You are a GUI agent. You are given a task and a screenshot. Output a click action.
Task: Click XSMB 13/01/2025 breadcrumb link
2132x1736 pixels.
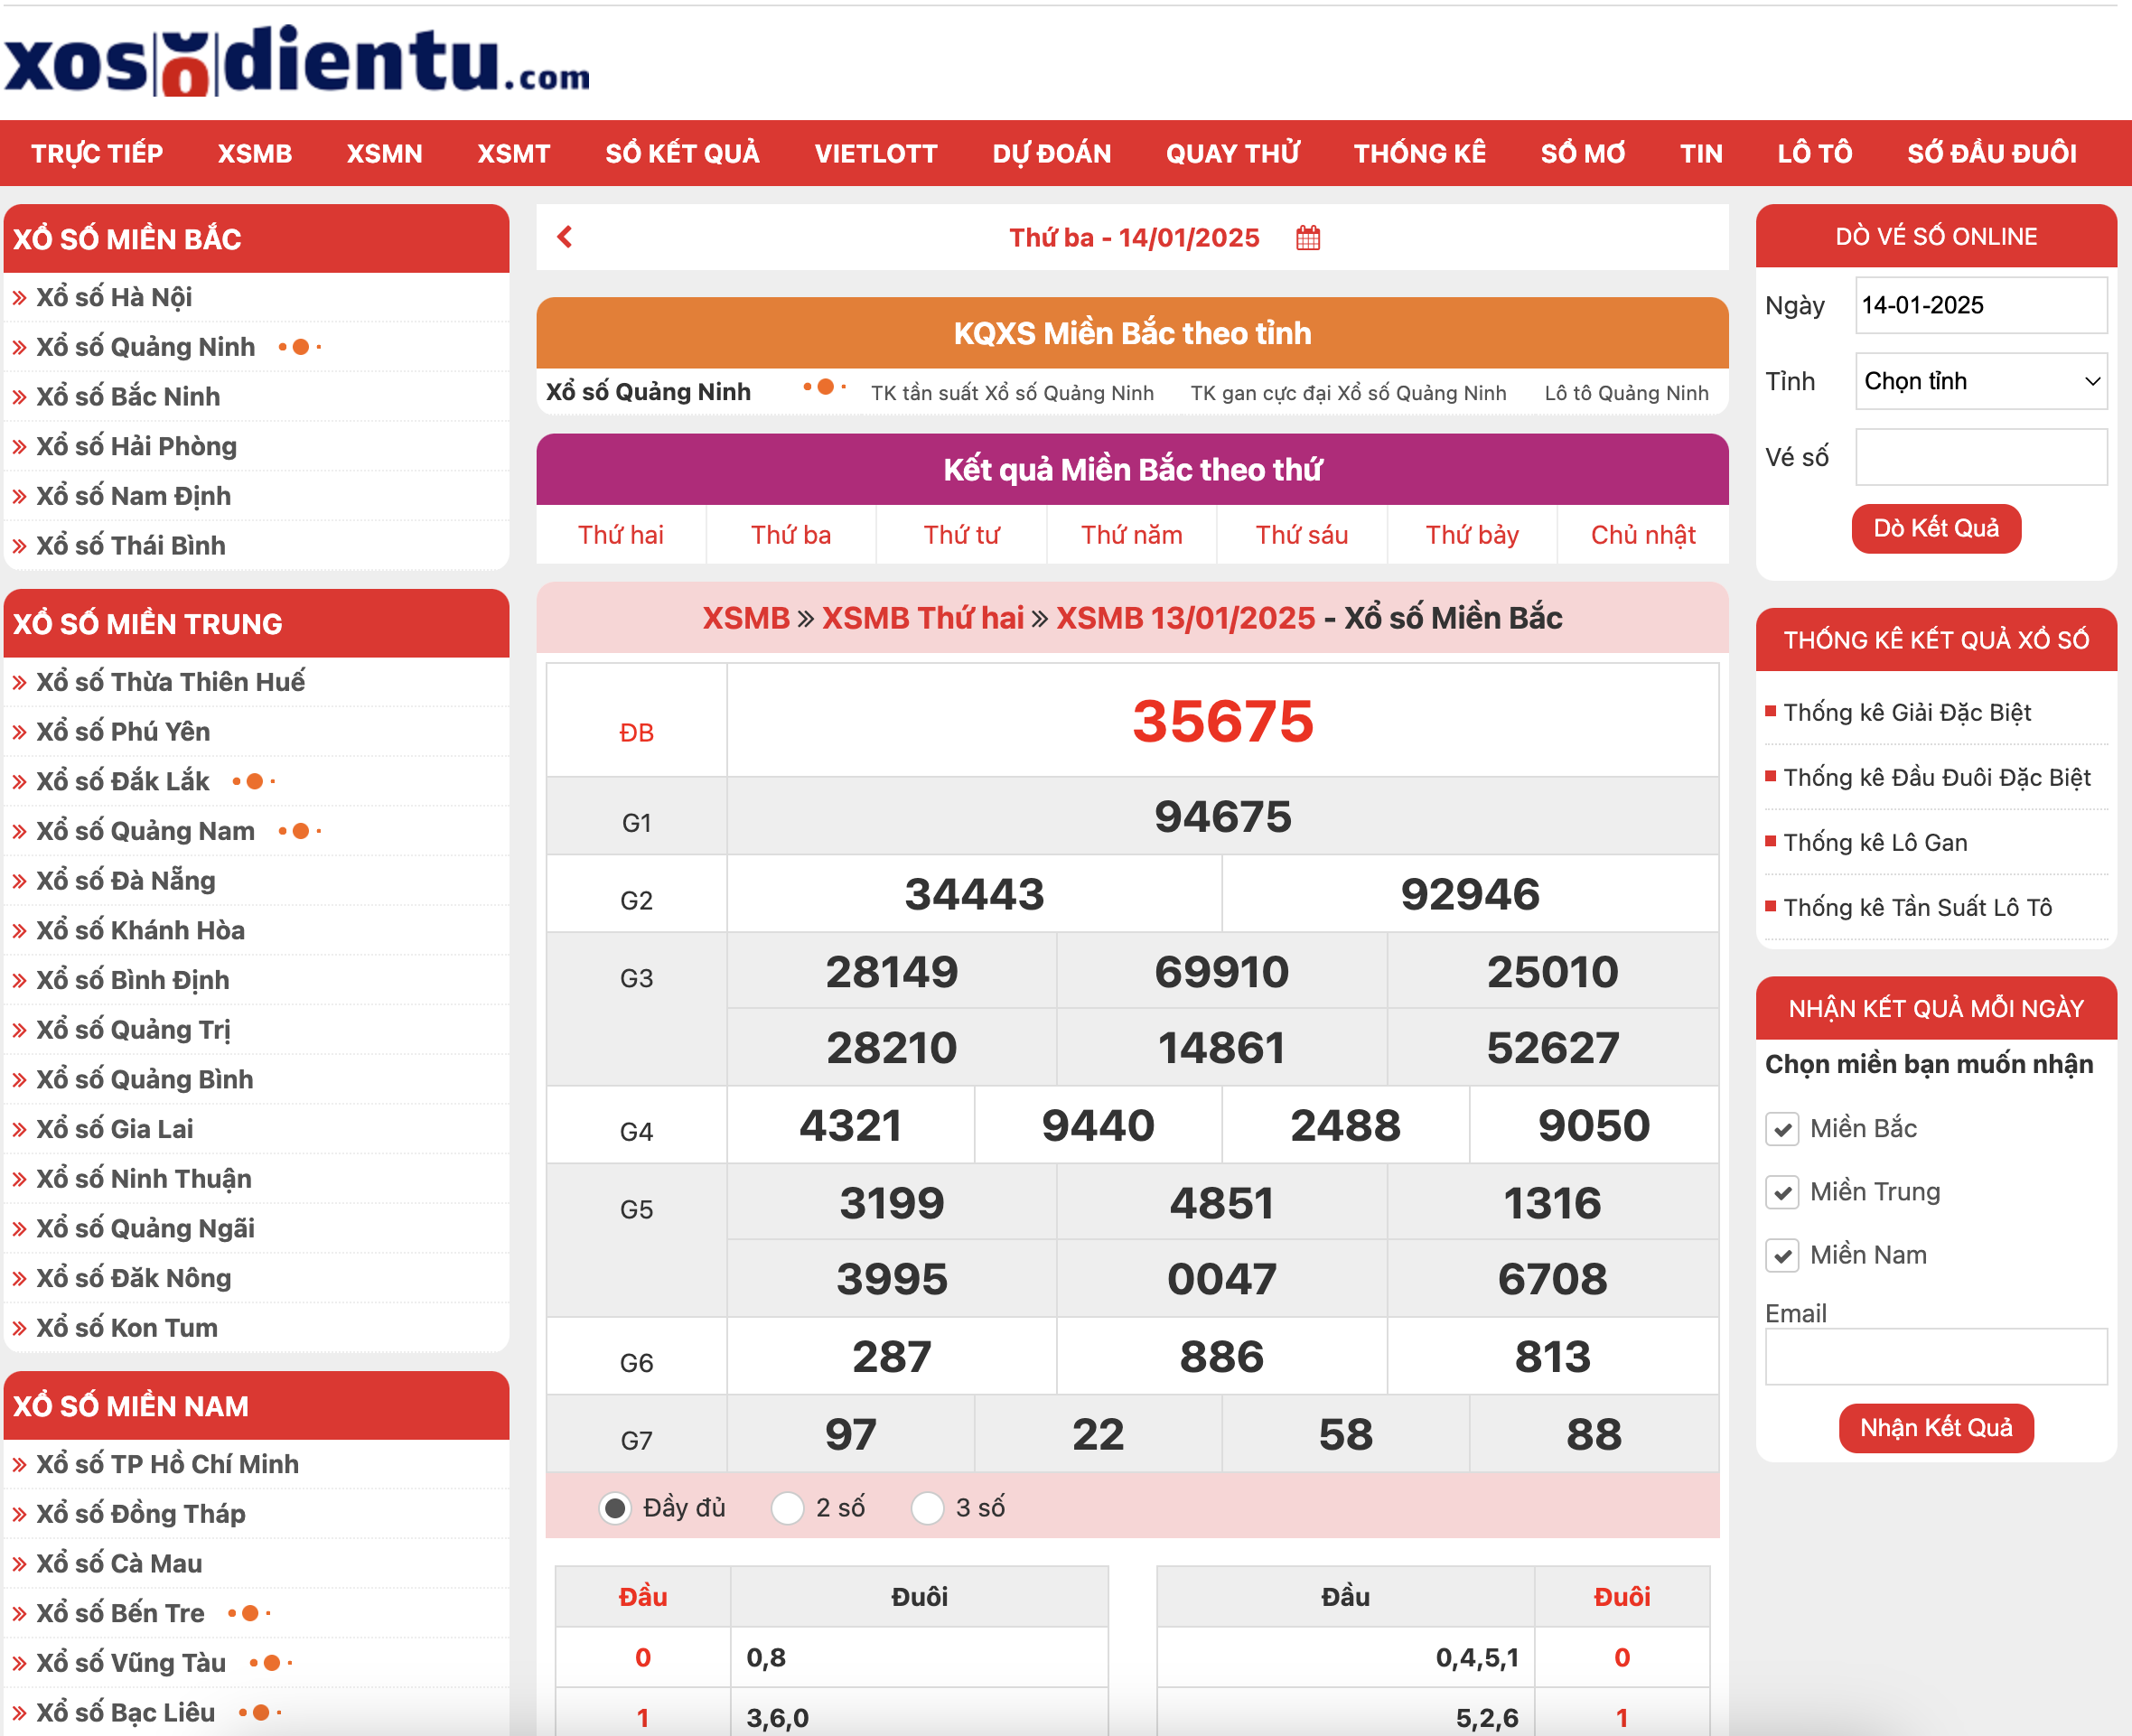1185,618
